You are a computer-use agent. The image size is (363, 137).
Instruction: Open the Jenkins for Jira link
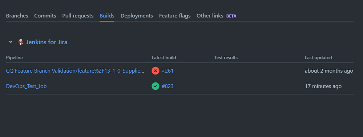pyautogui.click(x=47, y=42)
